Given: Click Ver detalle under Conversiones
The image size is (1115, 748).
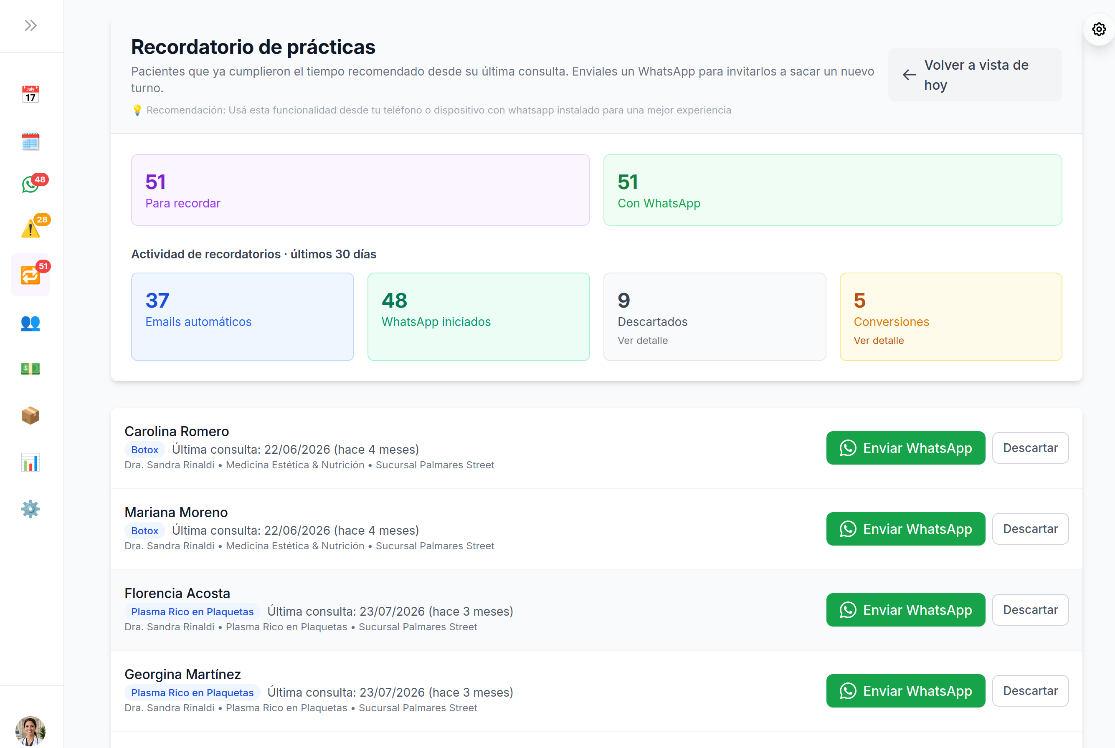Looking at the screenshot, I should pos(879,341).
